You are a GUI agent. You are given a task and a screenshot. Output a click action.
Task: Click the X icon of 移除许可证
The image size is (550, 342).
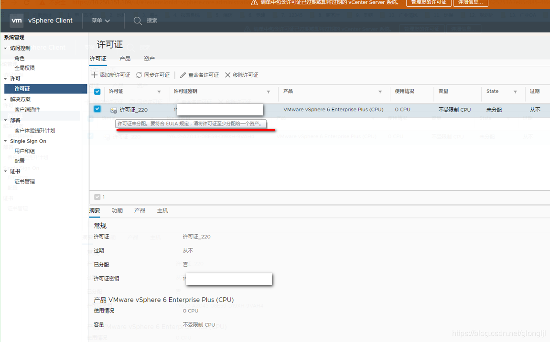pyautogui.click(x=227, y=75)
